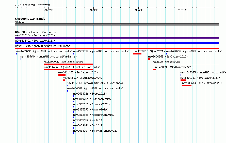Open the nsv2813686 (Huddleston2016) label
226x143 pixels.
pos(94,115)
